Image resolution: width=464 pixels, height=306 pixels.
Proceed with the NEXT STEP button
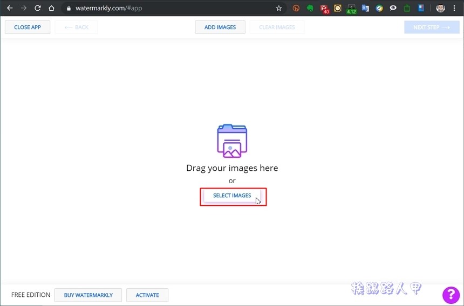[432, 27]
